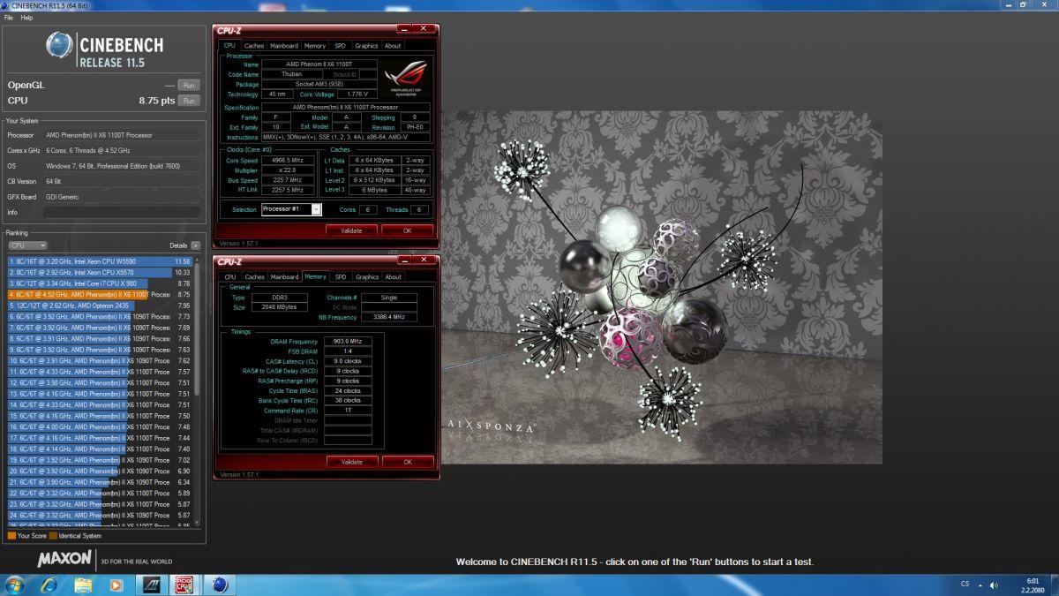
Task: Open Memory tab in upper CPU-Z window
Action: 315,46
